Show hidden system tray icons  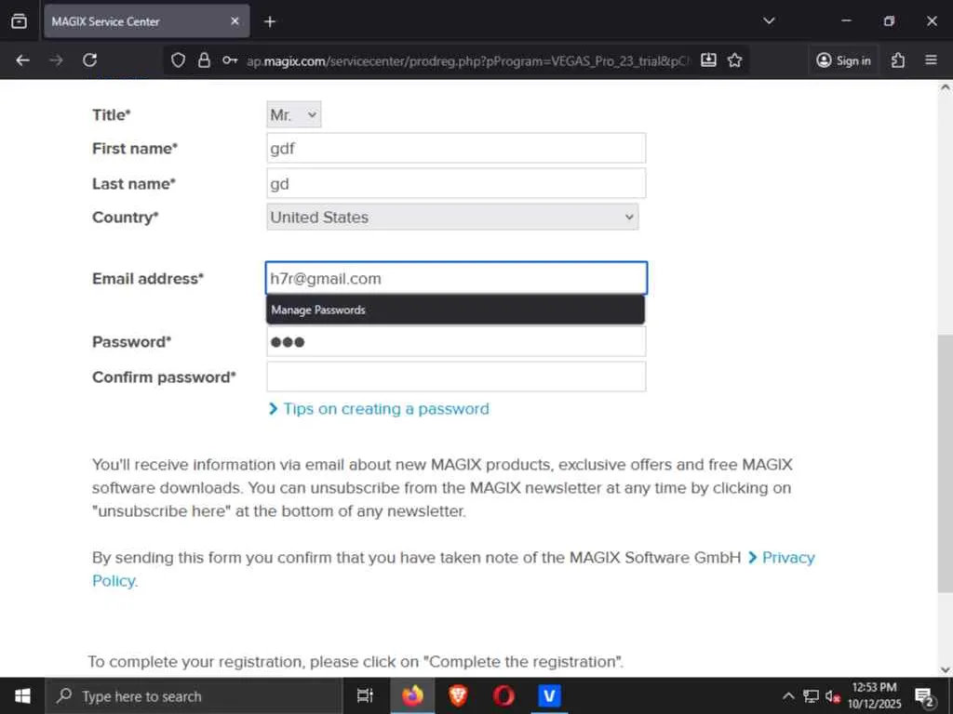pyautogui.click(x=787, y=695)
